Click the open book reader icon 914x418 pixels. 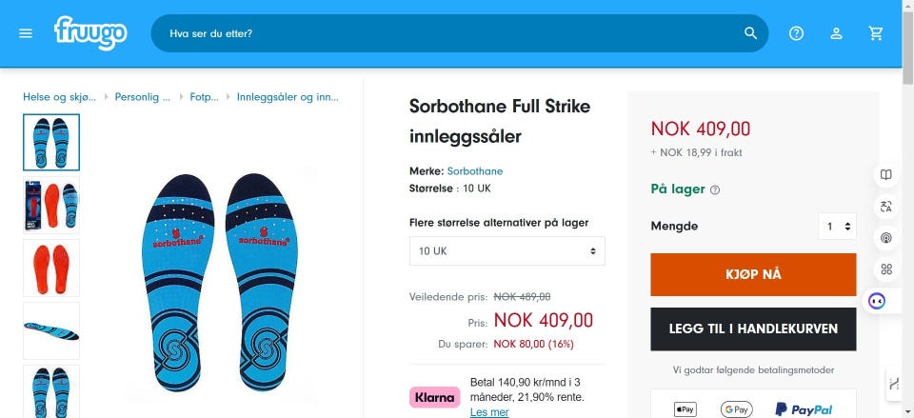point(886,175)
